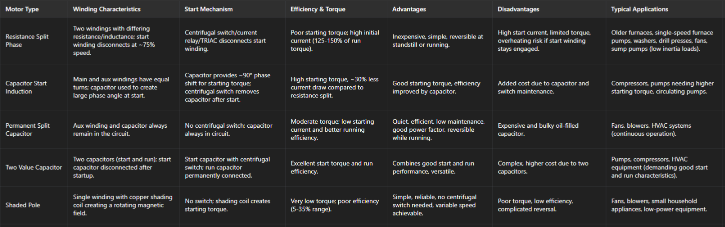
Task: Click the Shaded Pole efficiency 5-35% cell
Action: [335, 205]
